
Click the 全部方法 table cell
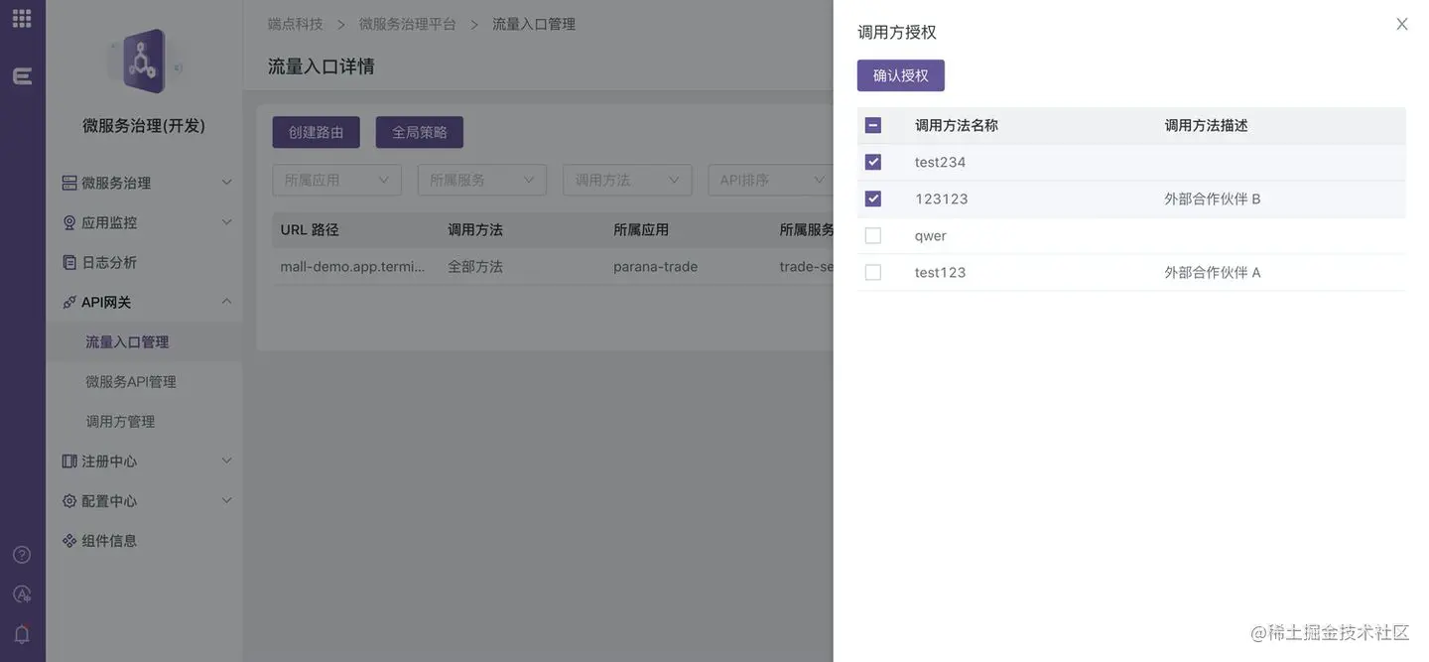pos(475,266)
